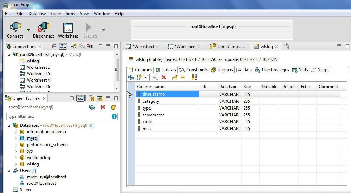Viewport: 351px width, 193px height.
Task: Click the checklist database icon in Object Explorer
Action: [x=91, y=98]
